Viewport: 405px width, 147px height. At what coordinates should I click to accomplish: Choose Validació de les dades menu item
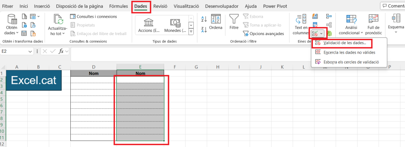(345, 43)
